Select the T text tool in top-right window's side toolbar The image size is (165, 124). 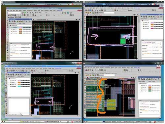click(x=85, y=46)
